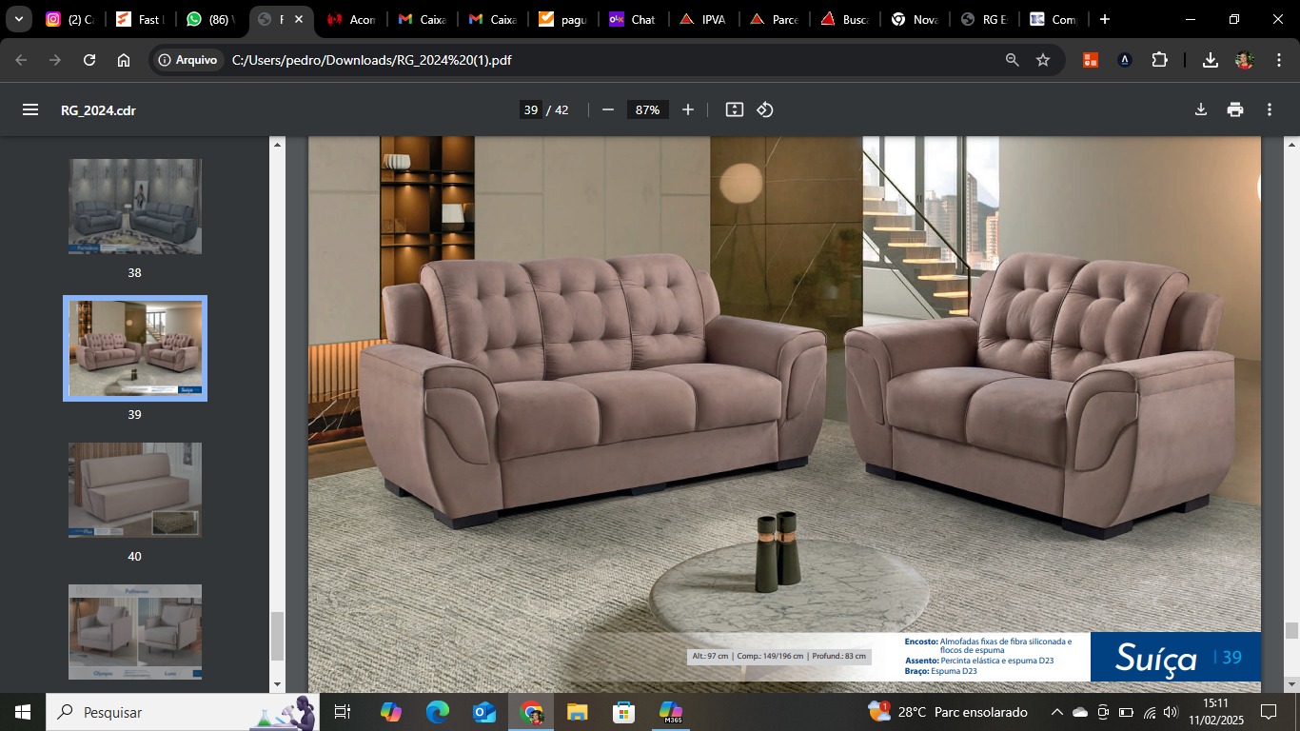Screen dimensions: 1300x731
Task: Open a new browser tab
Action: 1104,19
